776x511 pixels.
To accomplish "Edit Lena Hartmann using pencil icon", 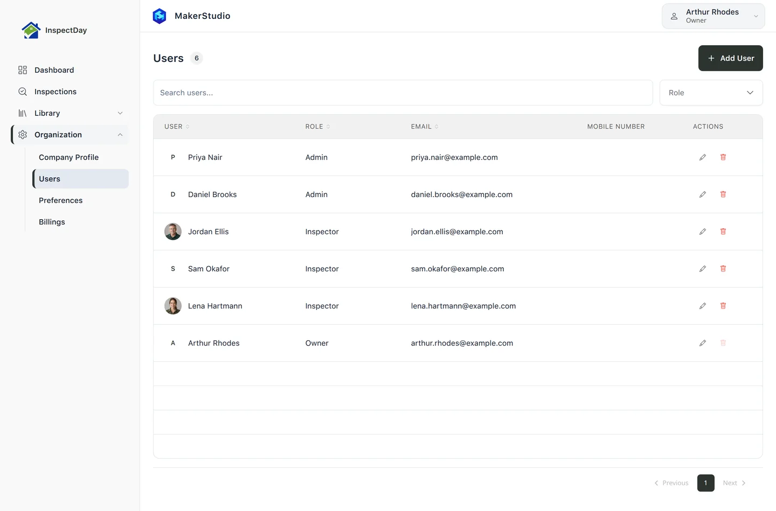I will (703, 306).
